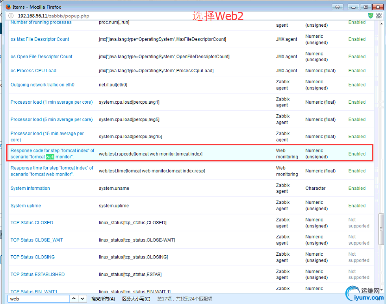Click the site info icon in address bar

coord(11,16)
